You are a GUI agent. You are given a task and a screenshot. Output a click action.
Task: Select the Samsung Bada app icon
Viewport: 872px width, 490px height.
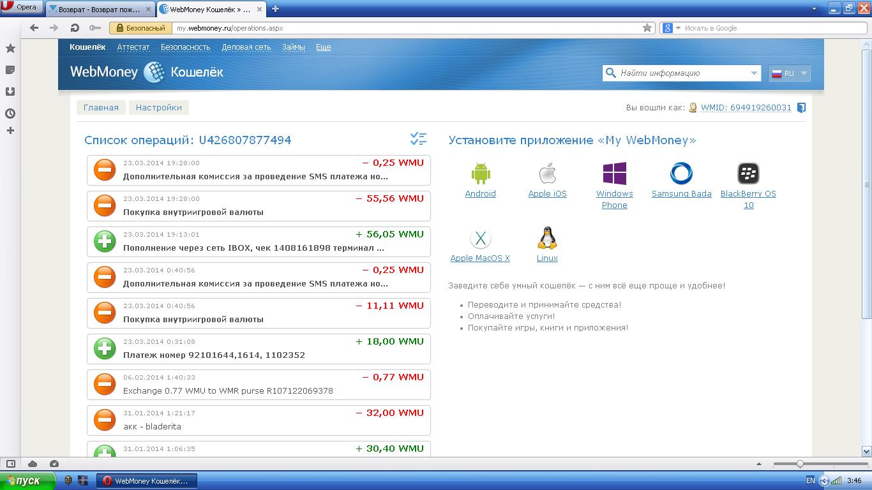tap(681, 174)
